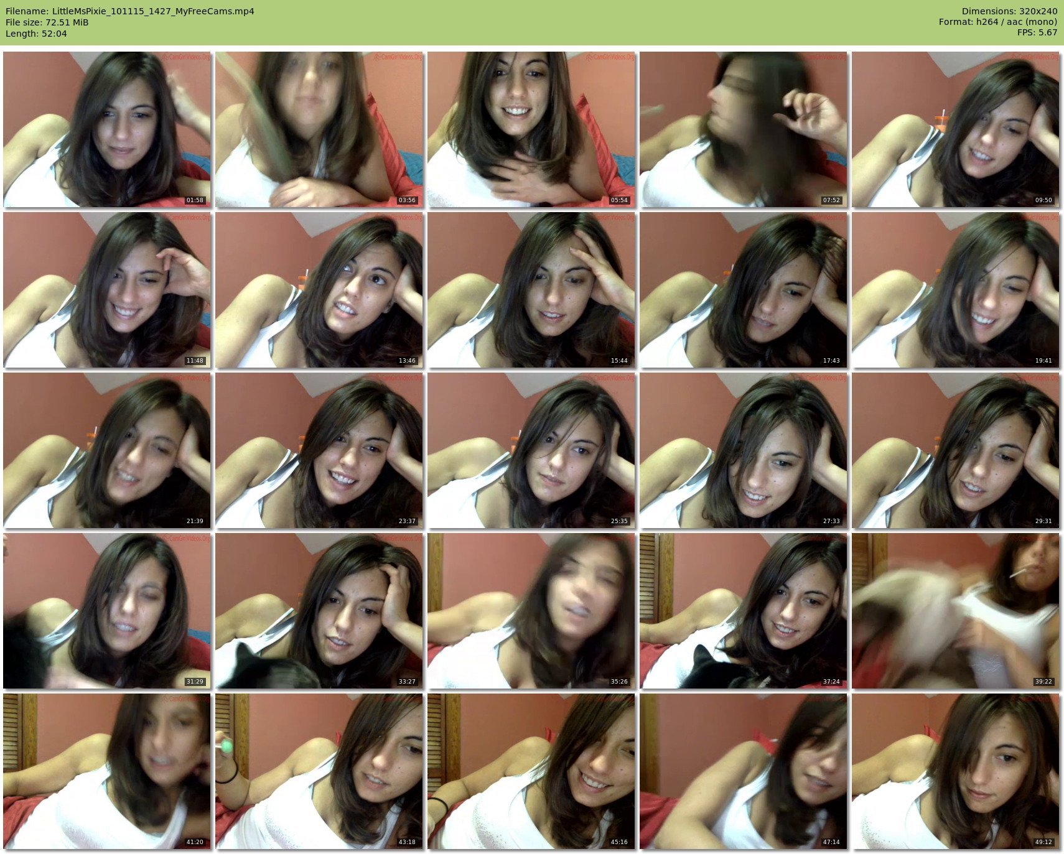This screenshot has height=854, width=1064.
Task: Click the 11:48 timestamp label
Action: [x=195, y=361]
